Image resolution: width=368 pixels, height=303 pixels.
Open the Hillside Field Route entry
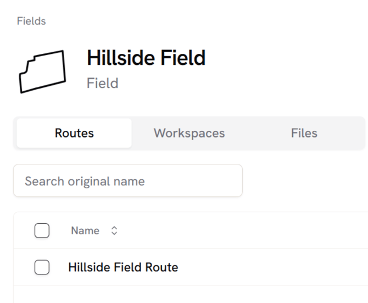point(123,268)
